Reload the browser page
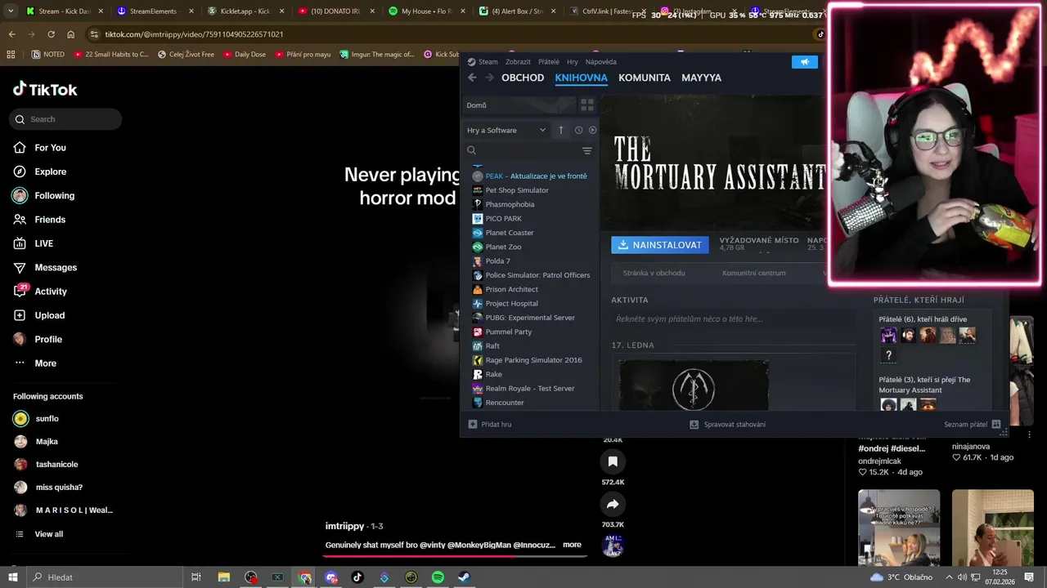1047x588 pixels. 51,34
